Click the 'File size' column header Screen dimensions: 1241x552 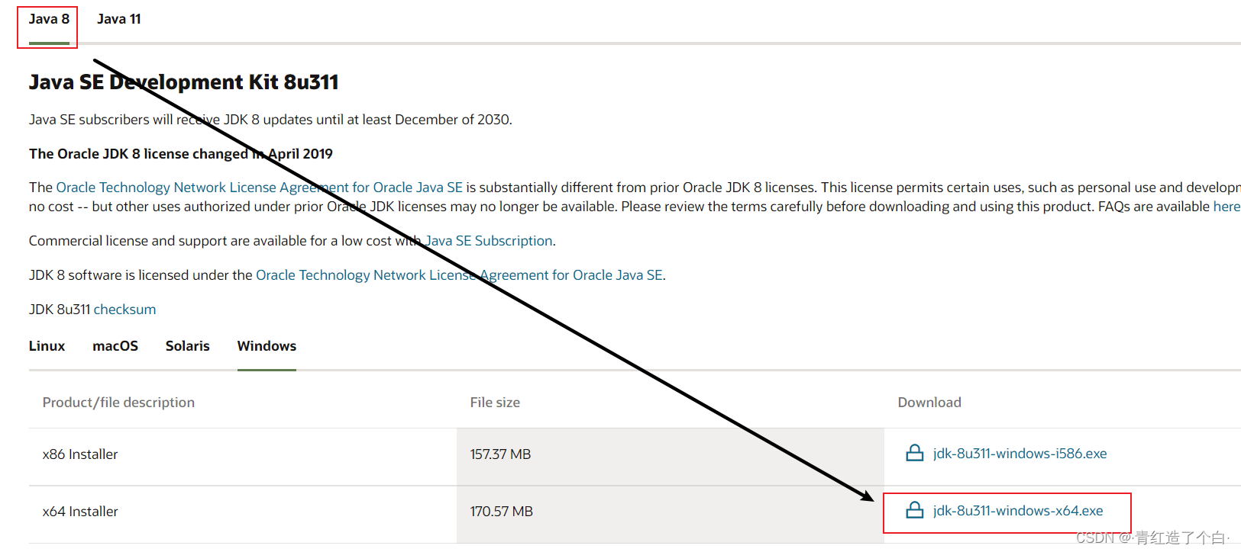point(495,403)
